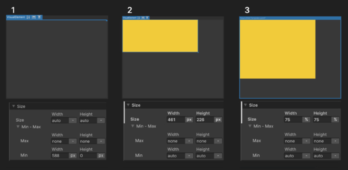Open Min Width unit dropdown in 75% panel

(x=306, y=156)
